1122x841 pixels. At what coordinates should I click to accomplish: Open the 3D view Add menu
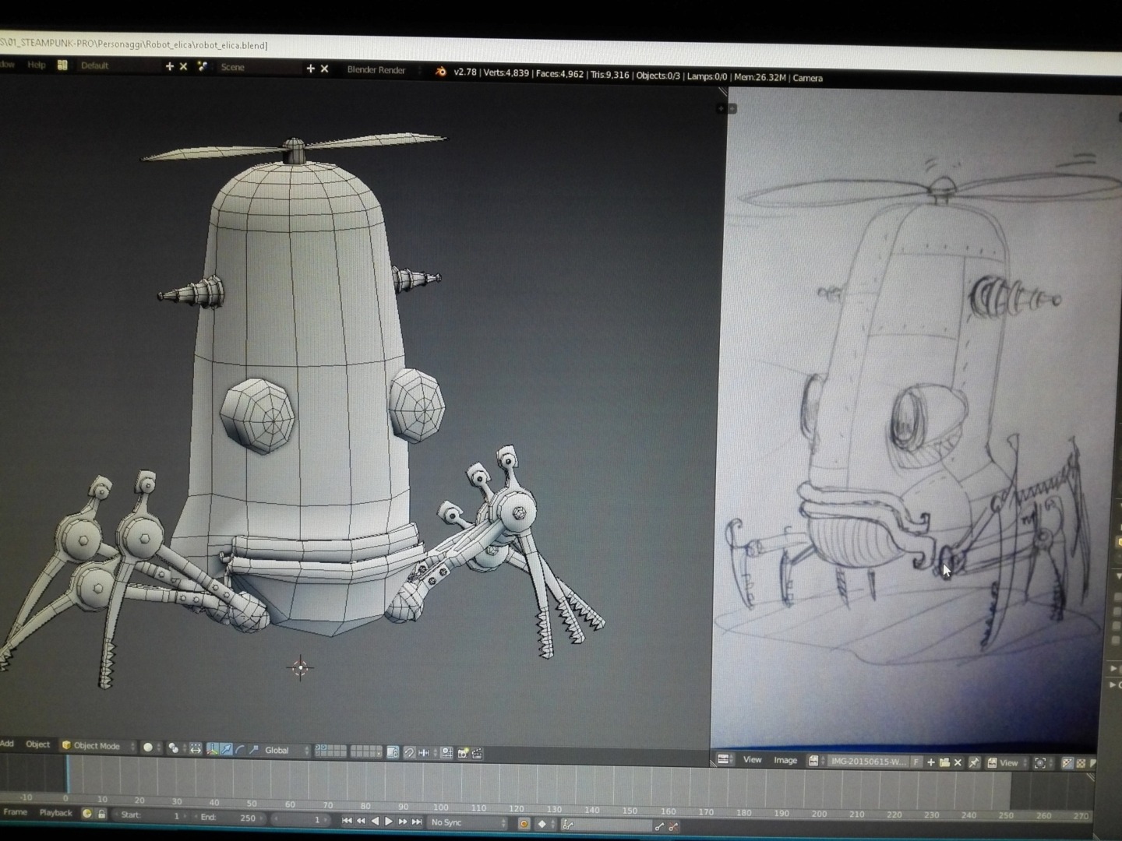pyautogui.click(x=7, y=744)
